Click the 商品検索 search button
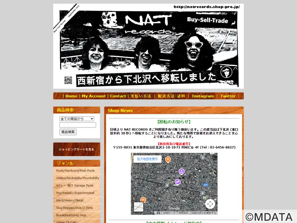This screenshot has height=223, width=297. coord(68,132)
